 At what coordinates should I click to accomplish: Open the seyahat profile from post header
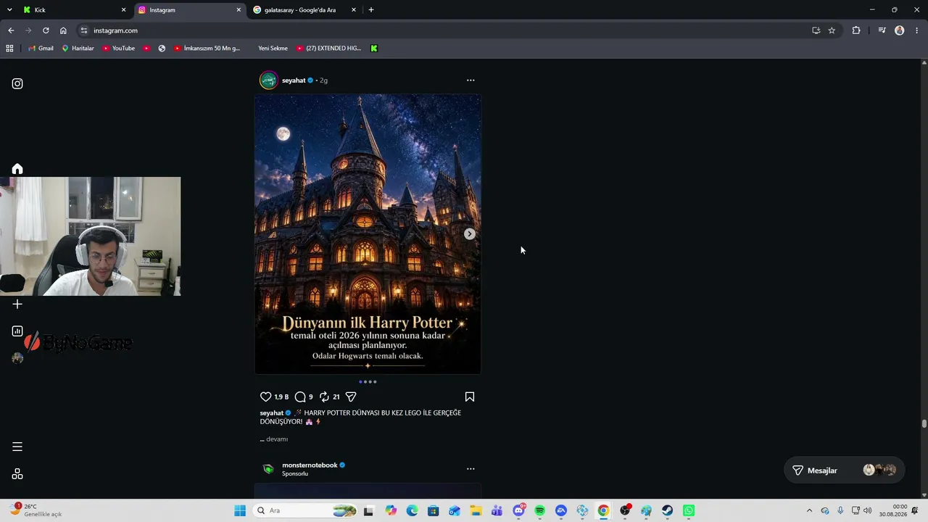tap(294, 80)
